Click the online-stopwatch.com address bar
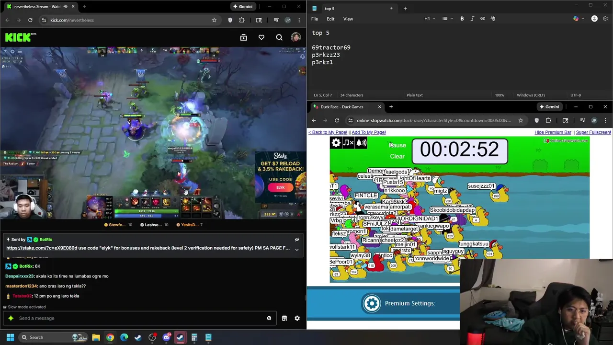613x345 pixels. (x=433, y=120)
